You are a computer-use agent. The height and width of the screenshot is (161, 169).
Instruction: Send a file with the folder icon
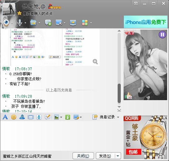33,22
